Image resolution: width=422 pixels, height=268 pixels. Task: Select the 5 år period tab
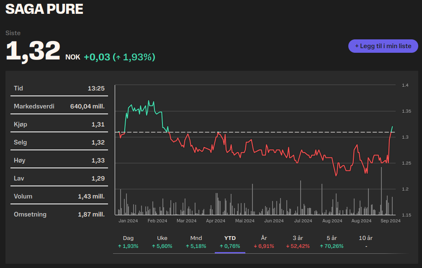coord(332,242)
